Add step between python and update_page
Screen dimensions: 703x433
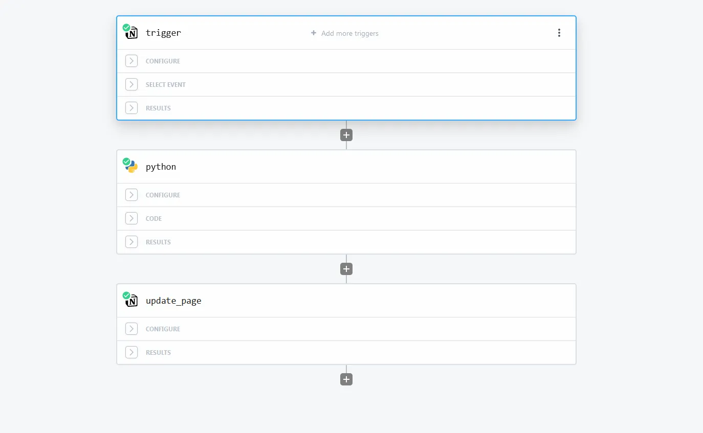coord(346,269)
